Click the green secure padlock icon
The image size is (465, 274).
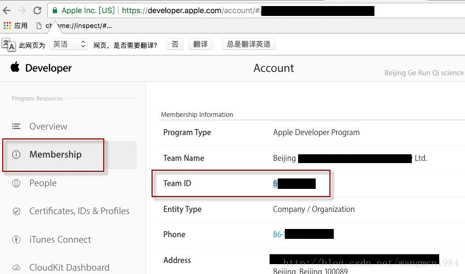pos(55,10)
